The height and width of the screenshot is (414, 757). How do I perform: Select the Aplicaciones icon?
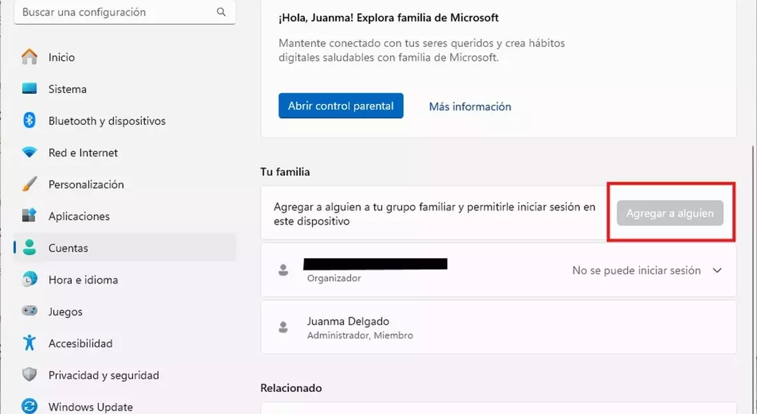(x=29, y=216)
